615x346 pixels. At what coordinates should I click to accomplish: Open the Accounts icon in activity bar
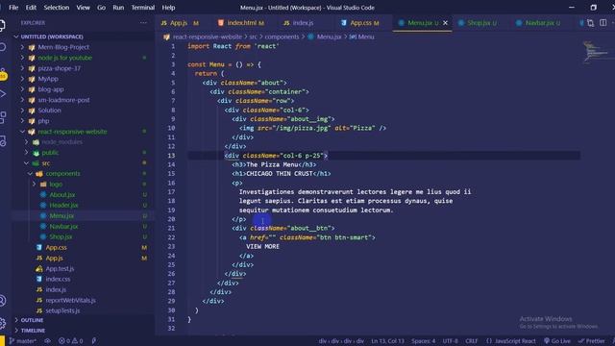click(x=3, y=301)
